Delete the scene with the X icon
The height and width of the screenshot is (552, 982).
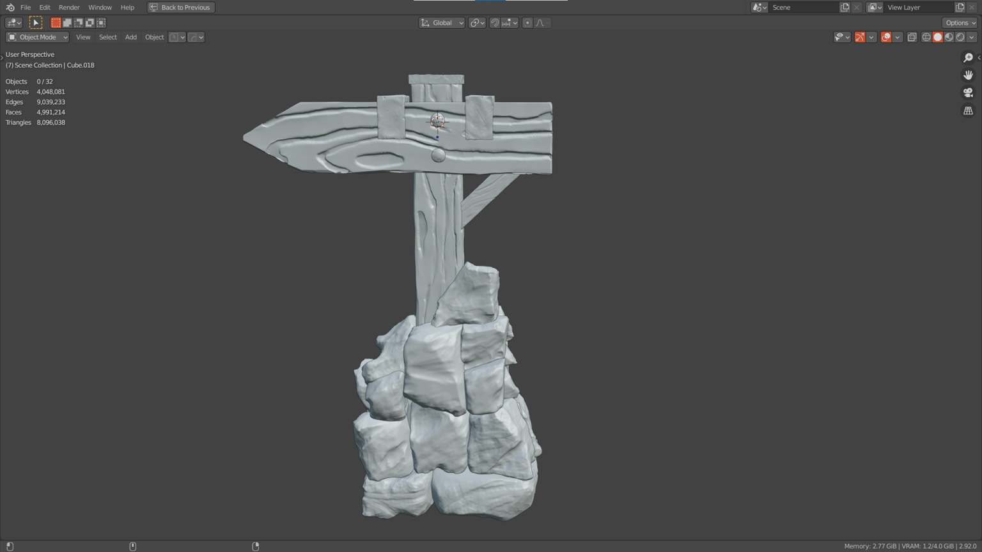(x=857, y=7)
